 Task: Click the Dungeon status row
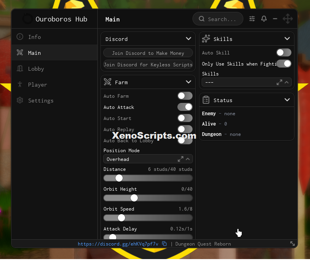[221, 134]
